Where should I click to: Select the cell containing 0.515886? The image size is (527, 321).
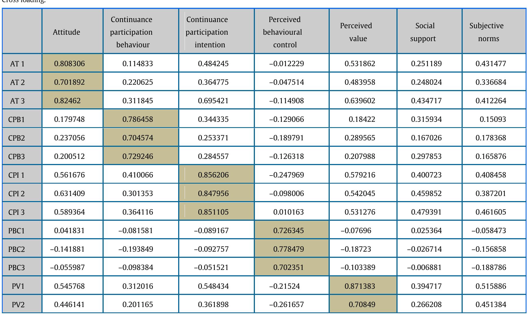click(x=491, y=286)
